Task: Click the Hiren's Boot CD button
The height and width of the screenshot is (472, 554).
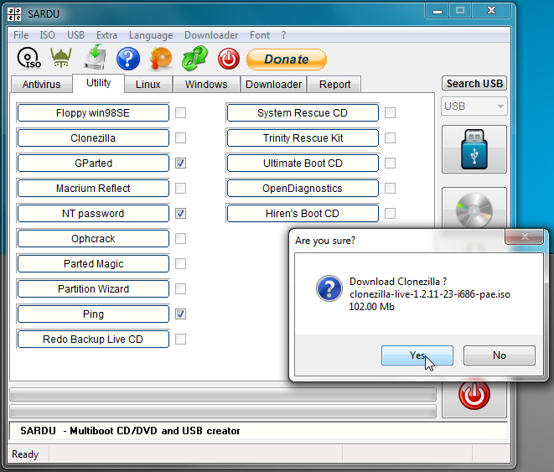Action: 303,214
